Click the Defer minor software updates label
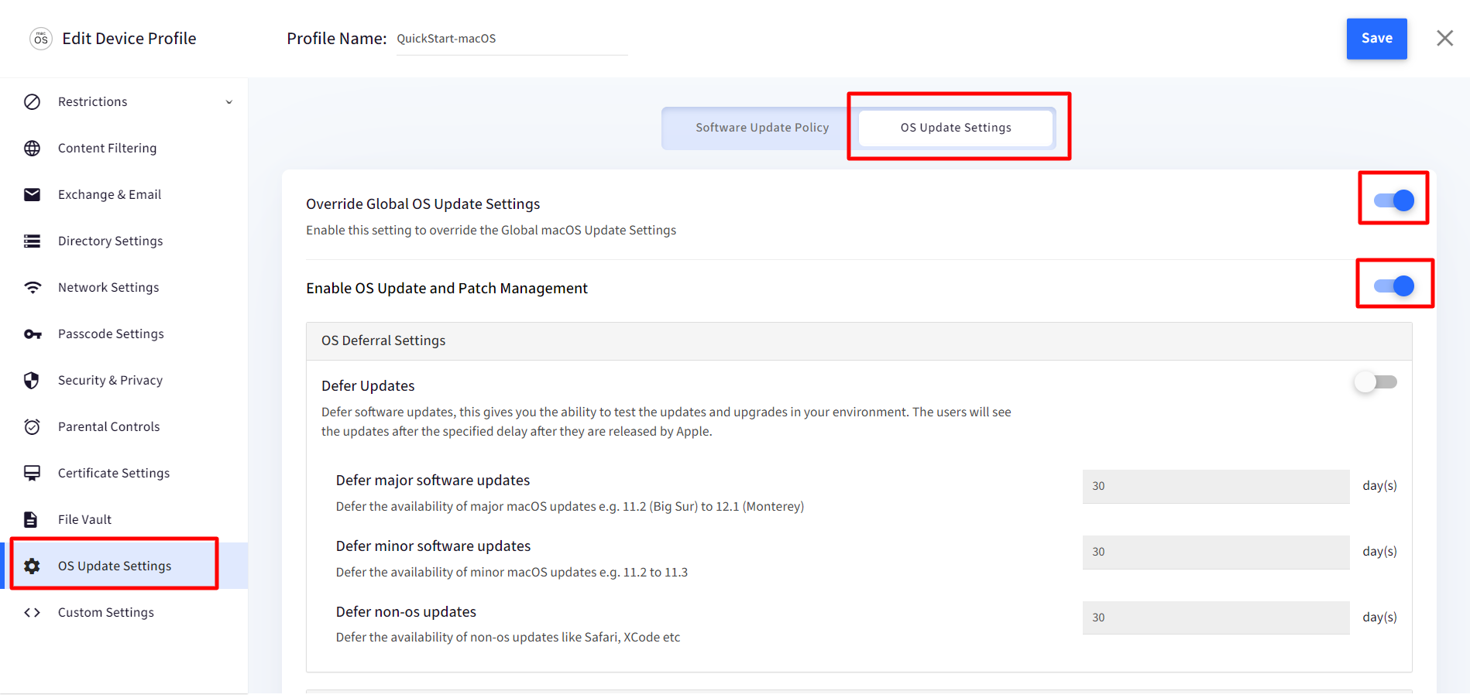 433,546
